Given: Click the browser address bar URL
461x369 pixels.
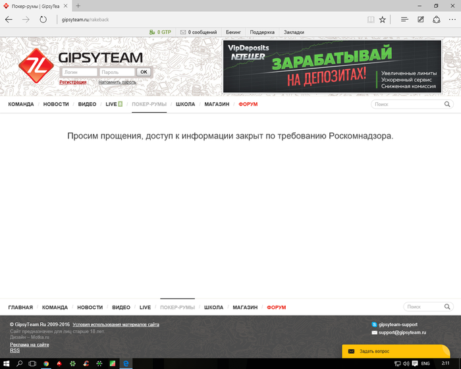Looking at the screenshot, I should [85, 20].
